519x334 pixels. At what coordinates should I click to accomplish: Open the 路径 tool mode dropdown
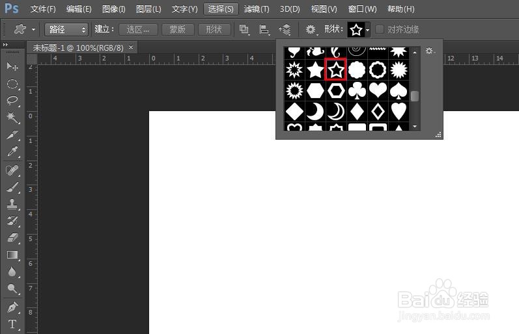(66, 29)
